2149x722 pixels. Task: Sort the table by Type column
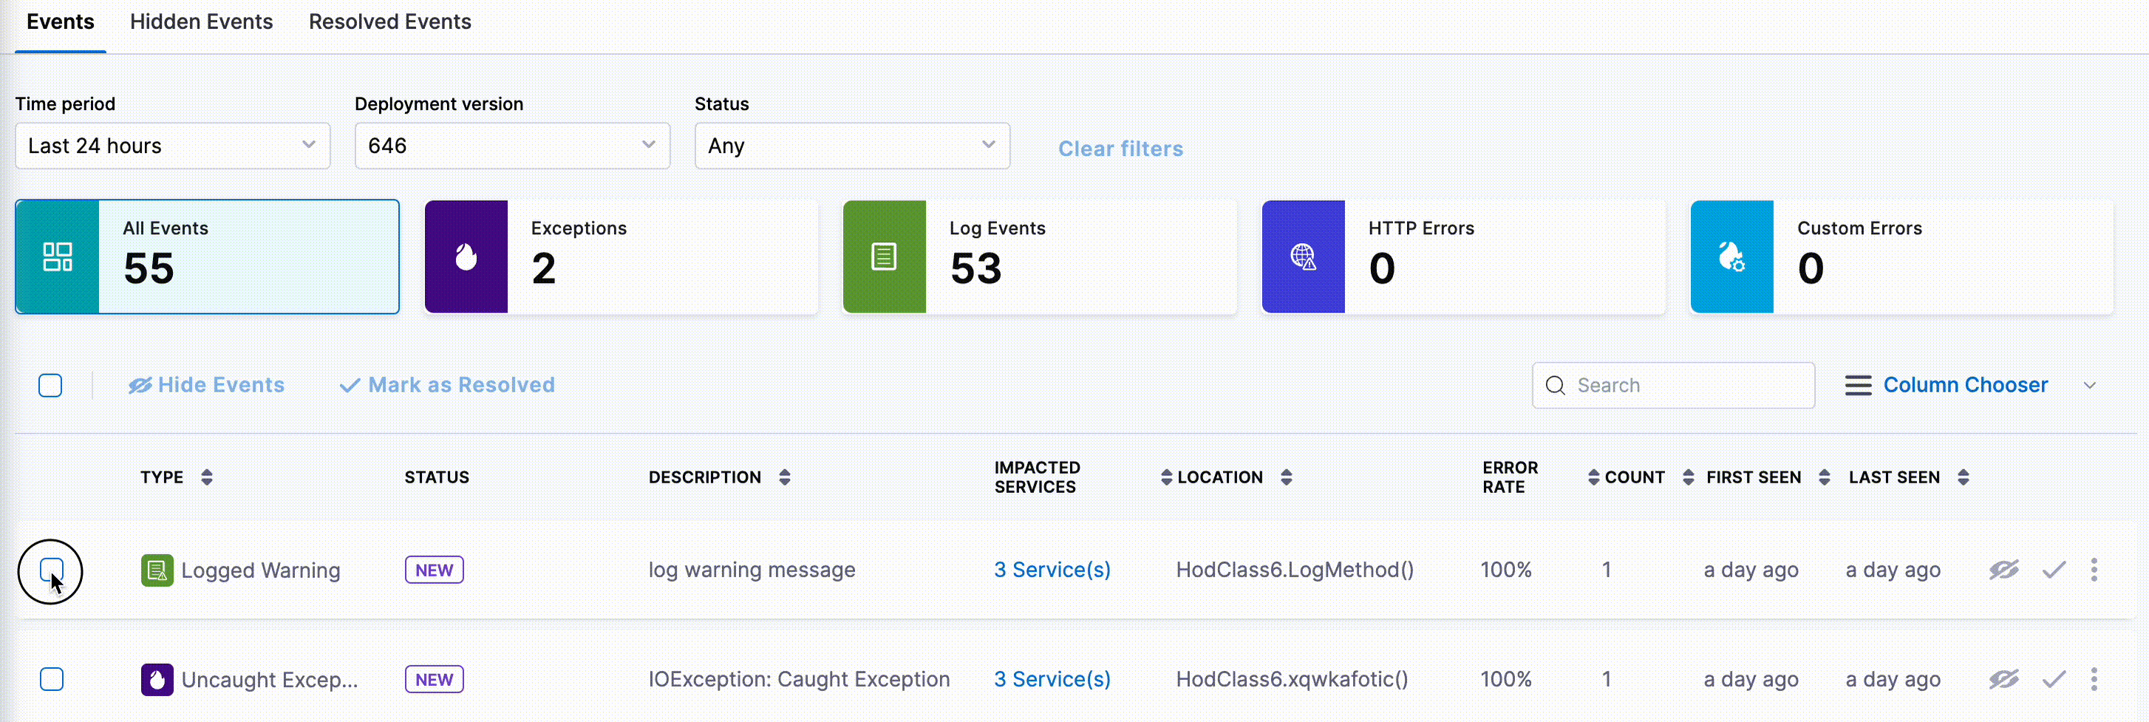tap(206, 477)
